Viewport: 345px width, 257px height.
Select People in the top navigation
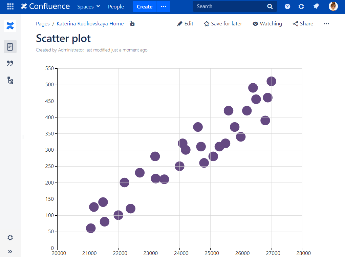click(x=116, y=6)
